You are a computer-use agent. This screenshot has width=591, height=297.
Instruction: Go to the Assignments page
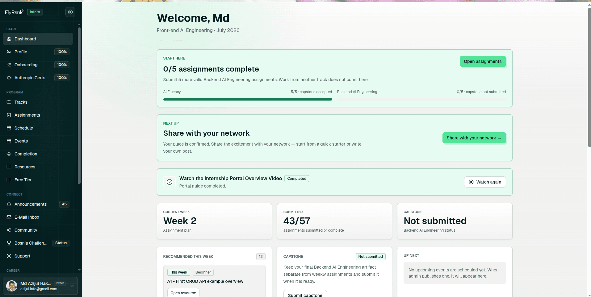point(38,115)
